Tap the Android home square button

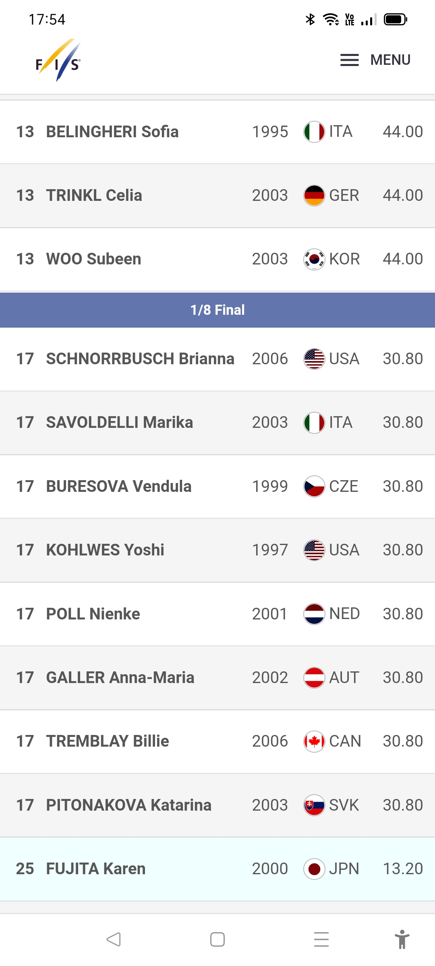click(x=217, y=939)
